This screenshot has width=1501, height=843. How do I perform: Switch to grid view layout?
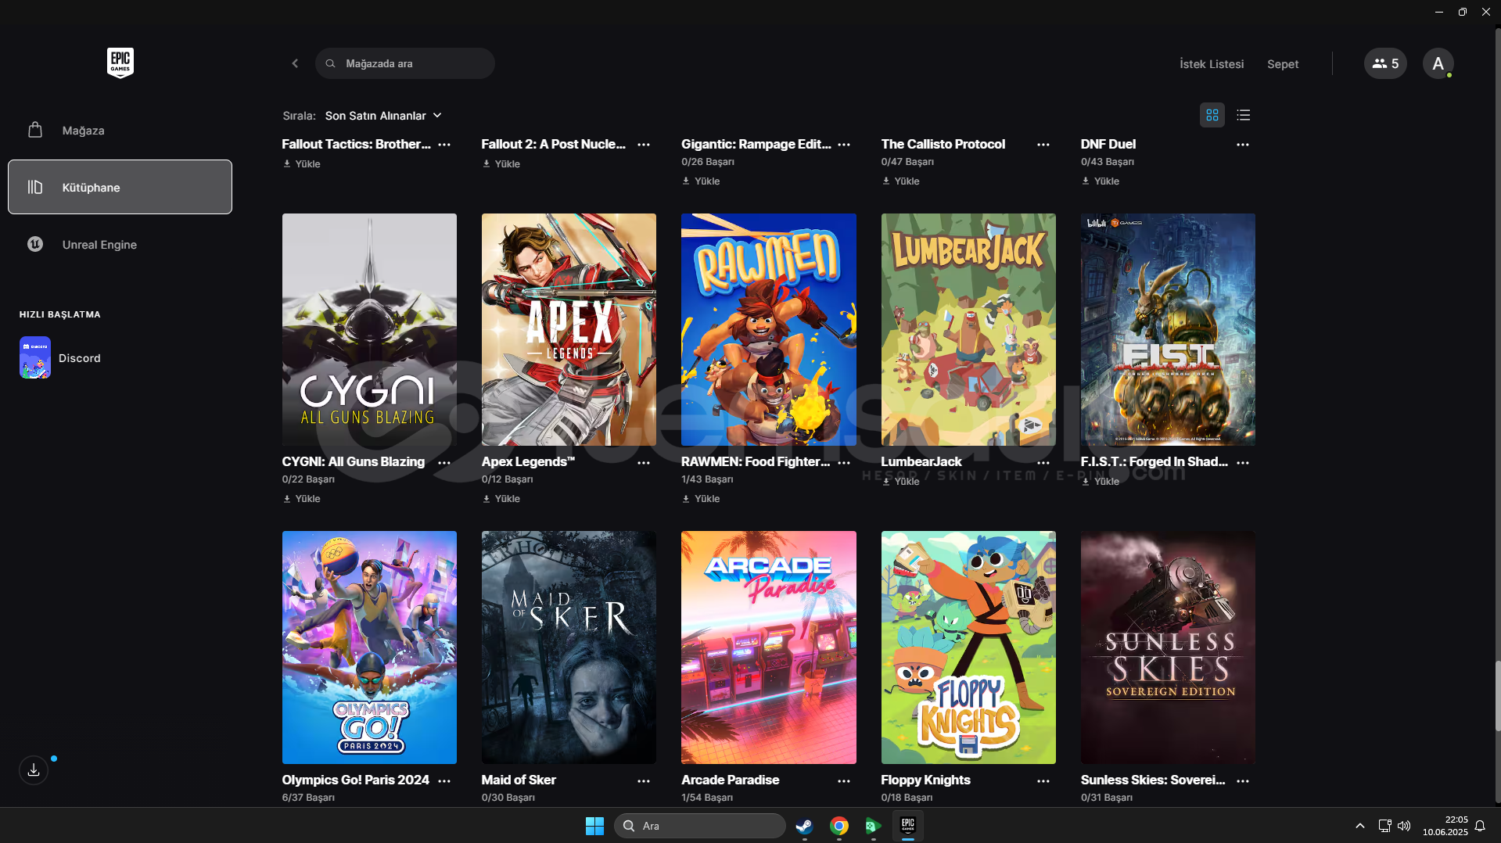pos(1212,115)
